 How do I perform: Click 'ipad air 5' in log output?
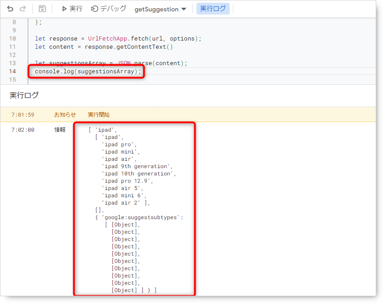tap(121, 188)
